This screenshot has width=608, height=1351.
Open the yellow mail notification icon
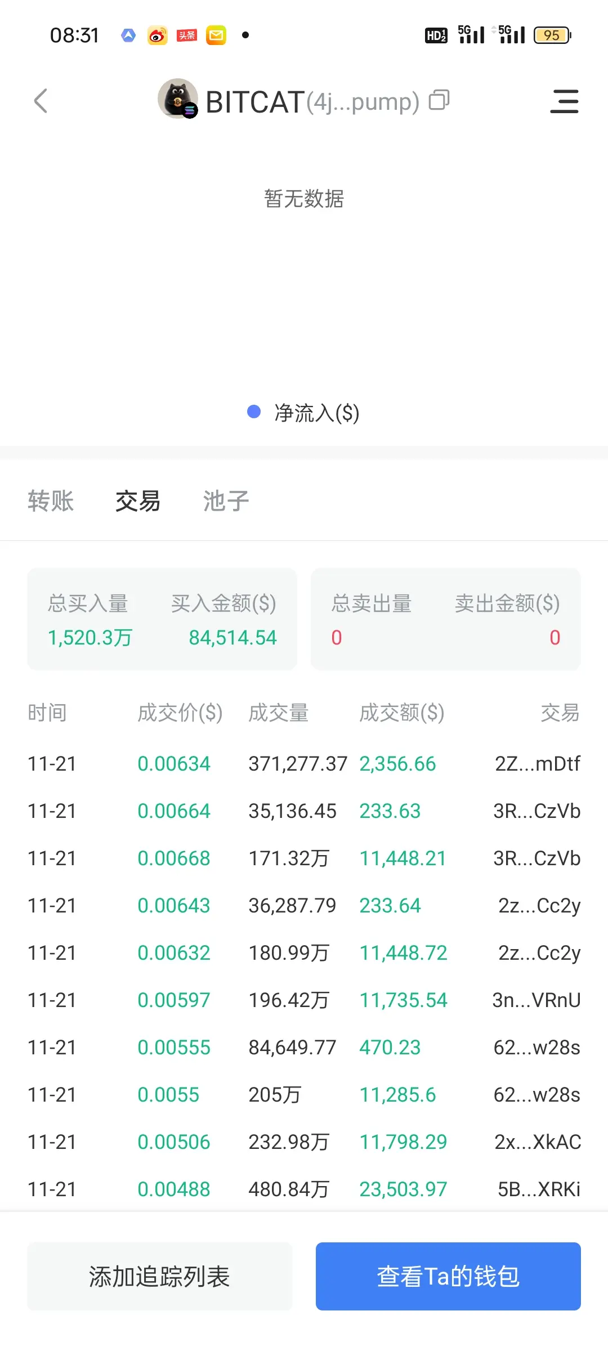point(216,35)
